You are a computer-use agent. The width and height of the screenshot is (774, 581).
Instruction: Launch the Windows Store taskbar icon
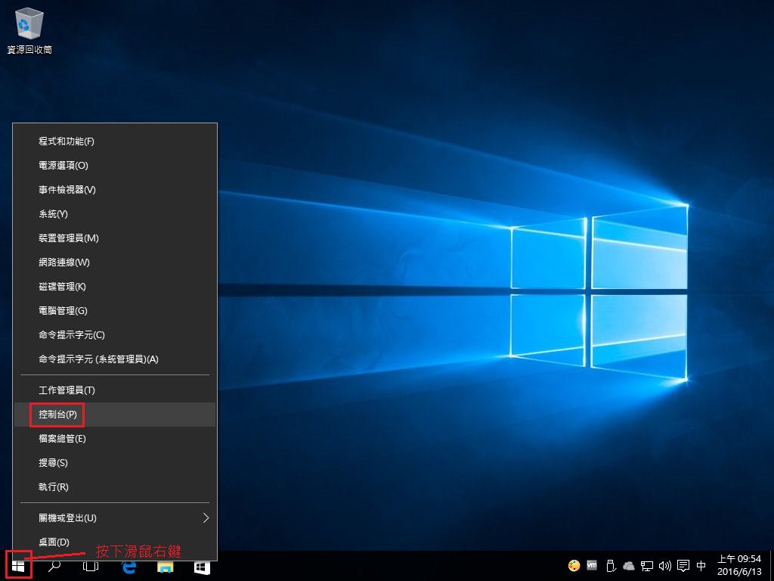tap(201, 565)
